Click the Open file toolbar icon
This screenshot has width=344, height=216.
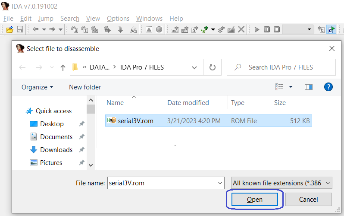[x=10, y=29]
